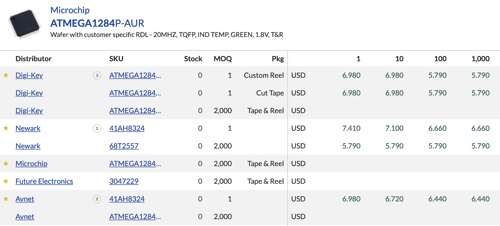Open Avnet link in the last row
The height and width of the screenshot is (226, 500).
(x=25, y=217)
